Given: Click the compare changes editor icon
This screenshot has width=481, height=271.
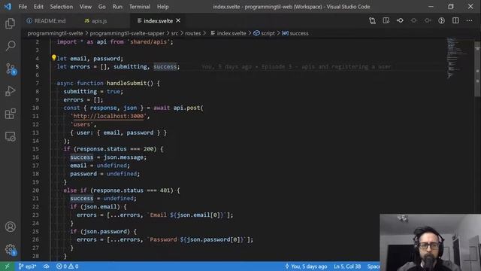Looking at the screenshot, I should coord(372,20).
